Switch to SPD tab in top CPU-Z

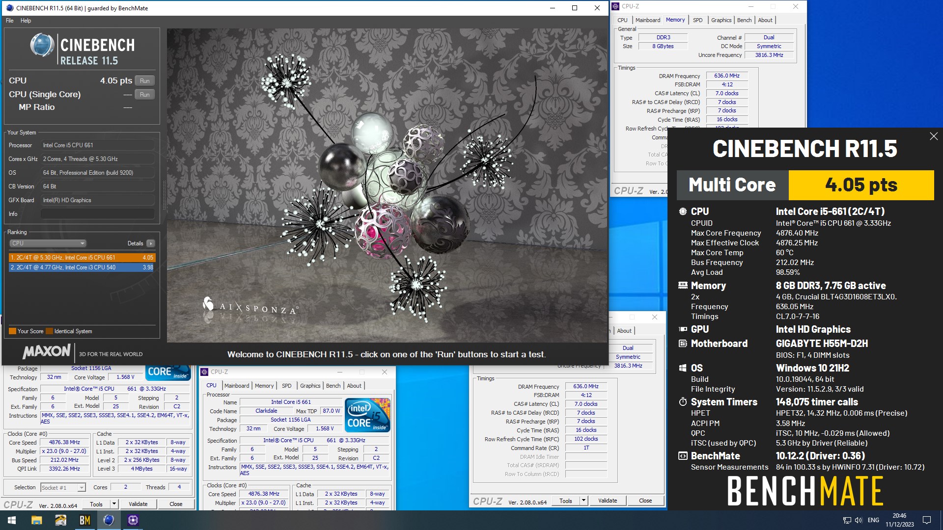tap(697, 20)
